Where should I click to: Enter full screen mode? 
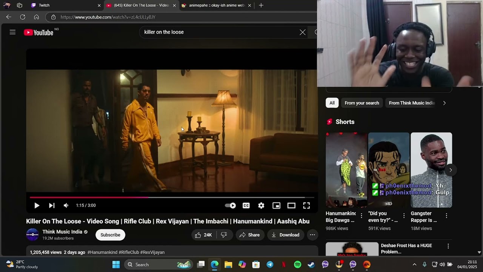[306, 206]
